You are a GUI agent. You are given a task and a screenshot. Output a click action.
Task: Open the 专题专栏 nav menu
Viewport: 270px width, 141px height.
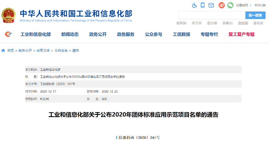pos(210,34)
